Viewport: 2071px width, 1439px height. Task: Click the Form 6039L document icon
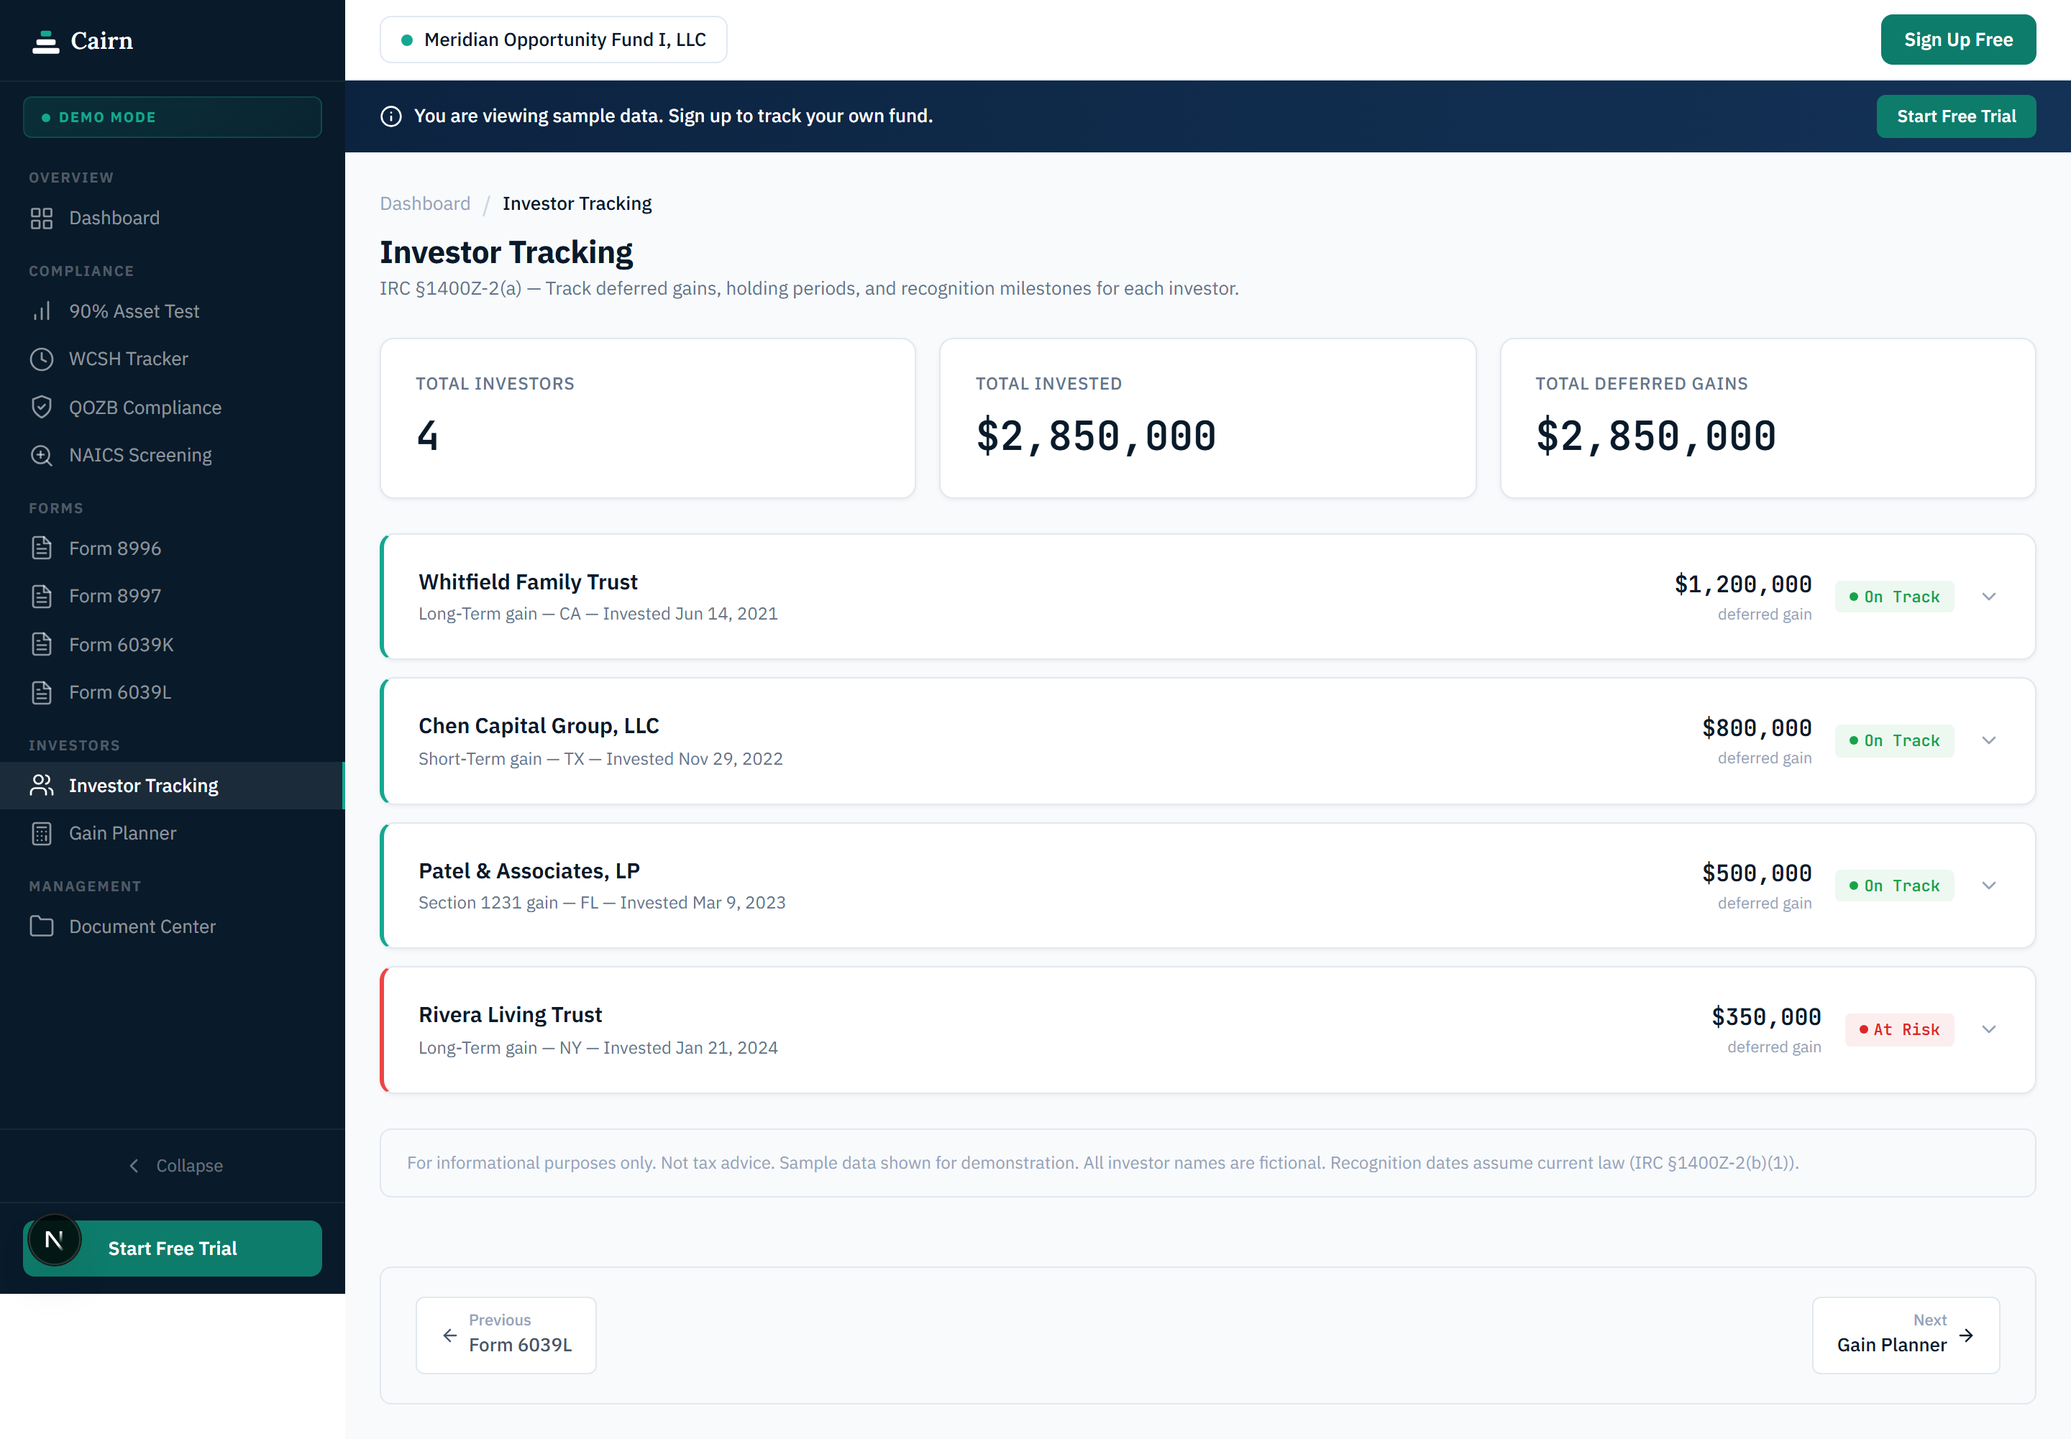coord(42,692)
